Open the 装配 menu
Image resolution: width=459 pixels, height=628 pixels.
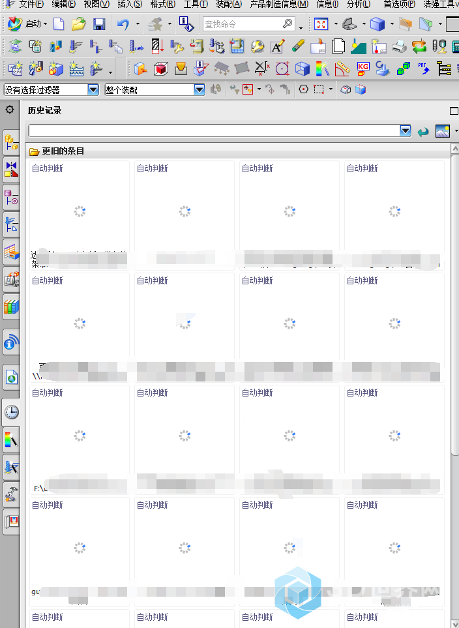click(x=229, y=5)
